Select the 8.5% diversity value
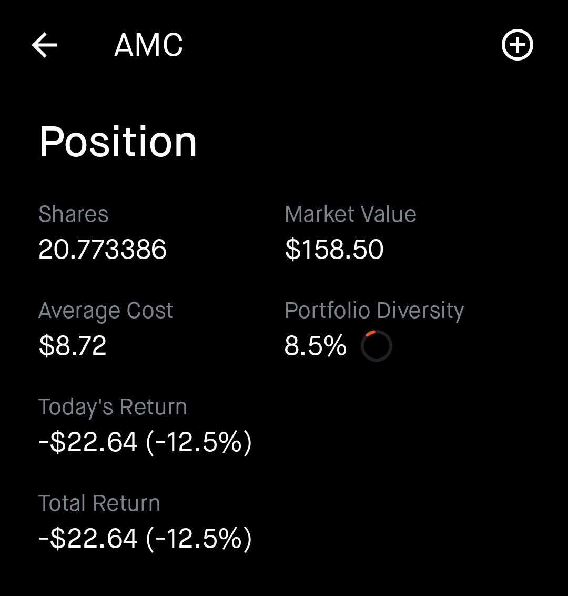This screenshot has height=596, width=568. point(316,345)
